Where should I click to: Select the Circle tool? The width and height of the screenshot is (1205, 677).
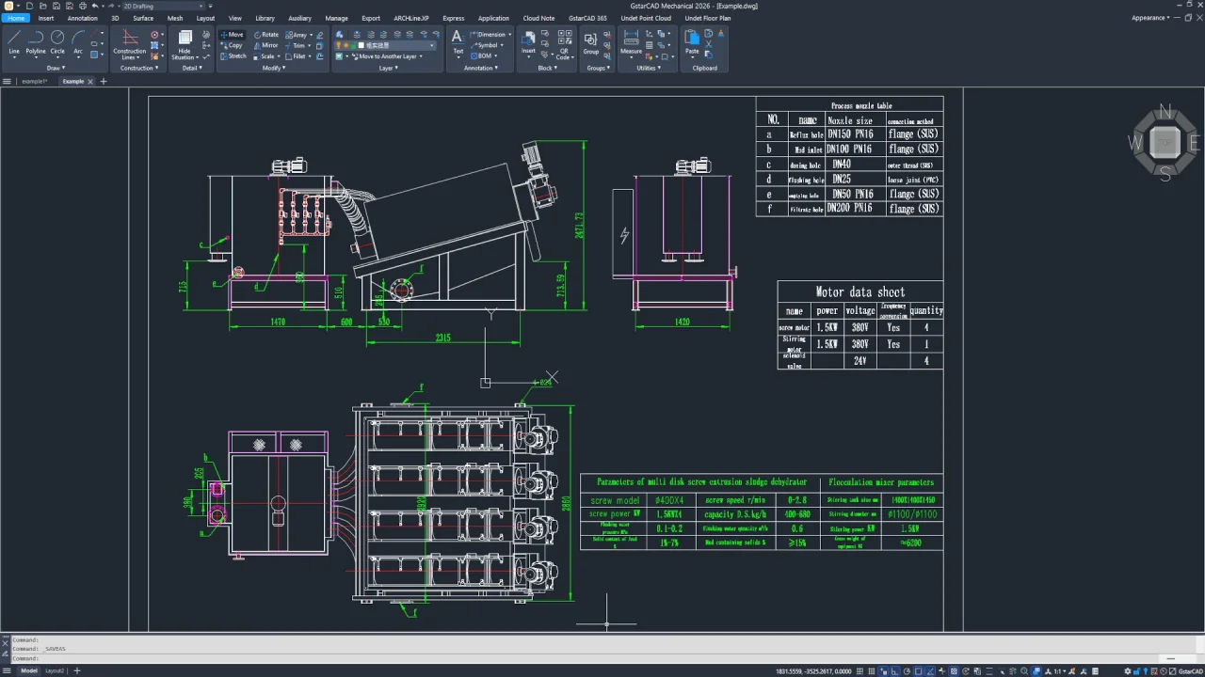[x=57, y=41]
